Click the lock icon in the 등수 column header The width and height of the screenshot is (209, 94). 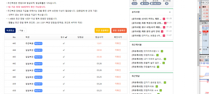click(66, 37)
